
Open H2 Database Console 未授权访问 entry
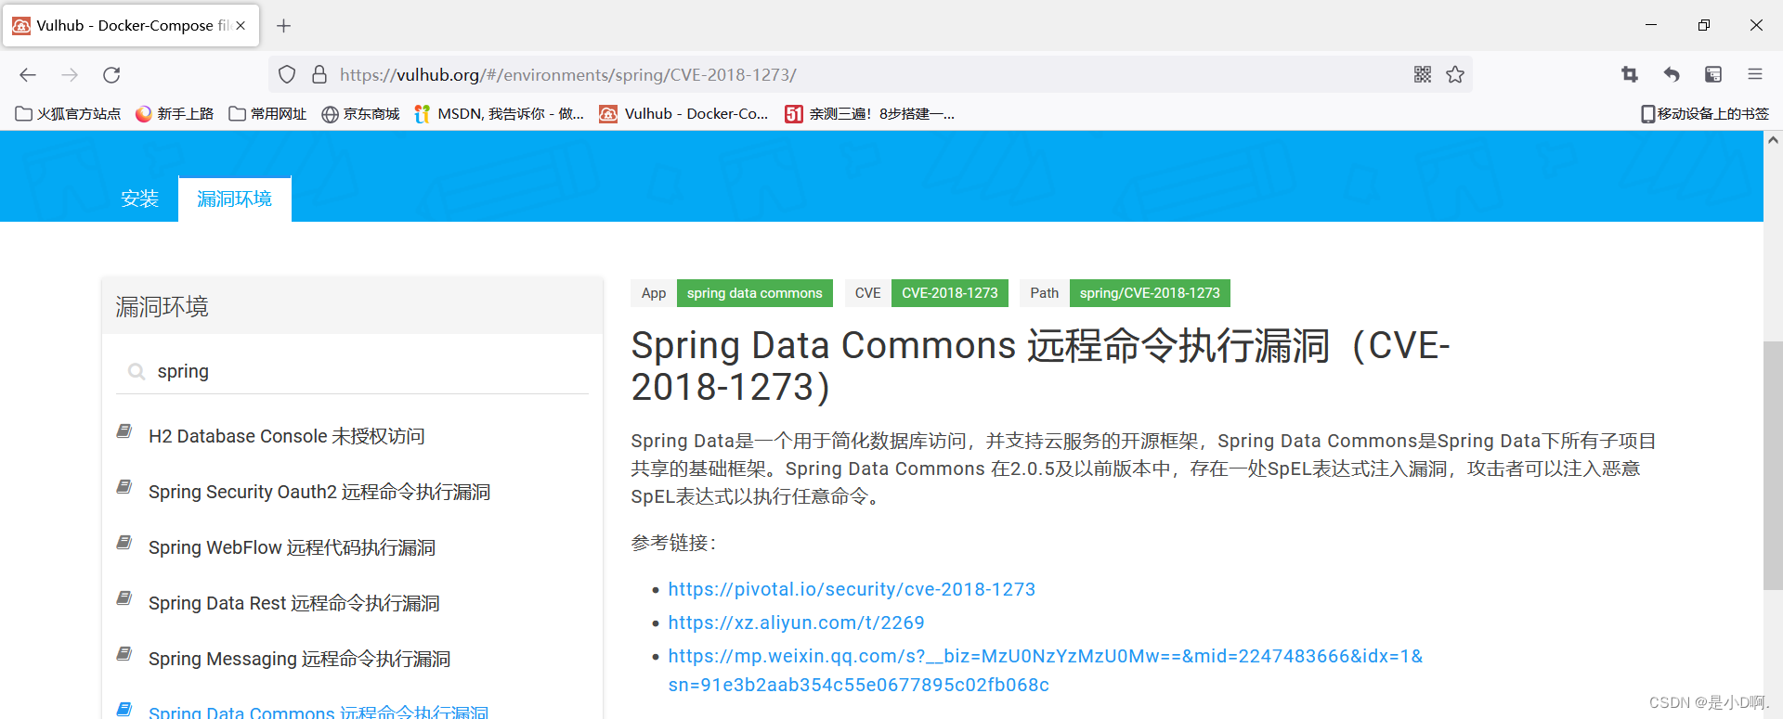(x=286, y=436)
